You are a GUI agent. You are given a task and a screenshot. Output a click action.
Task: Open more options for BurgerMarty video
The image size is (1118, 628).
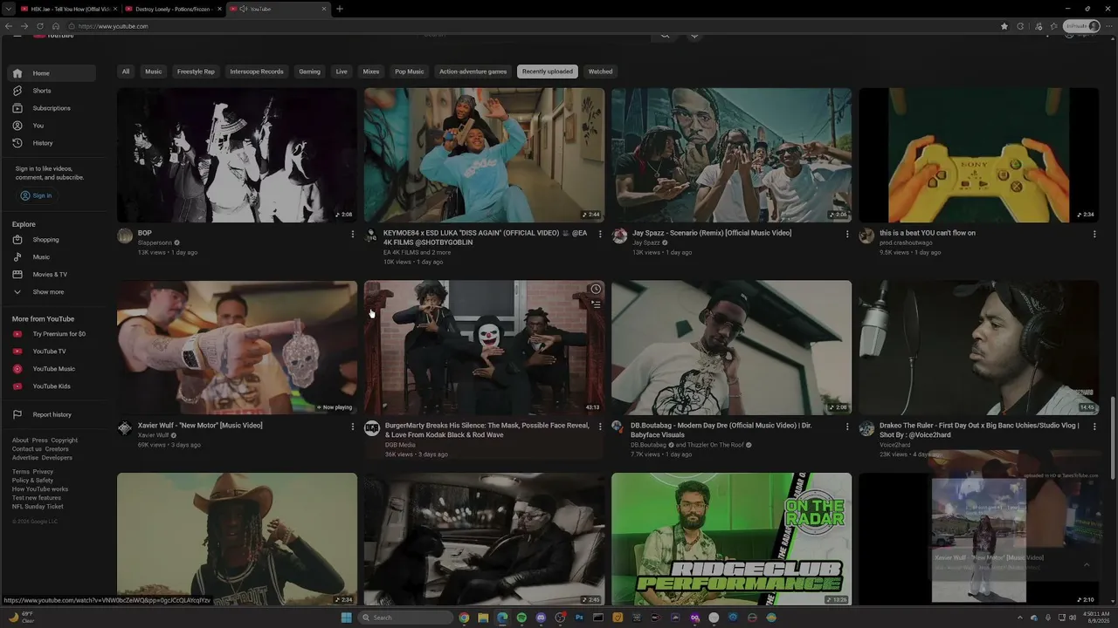(600, 427)
